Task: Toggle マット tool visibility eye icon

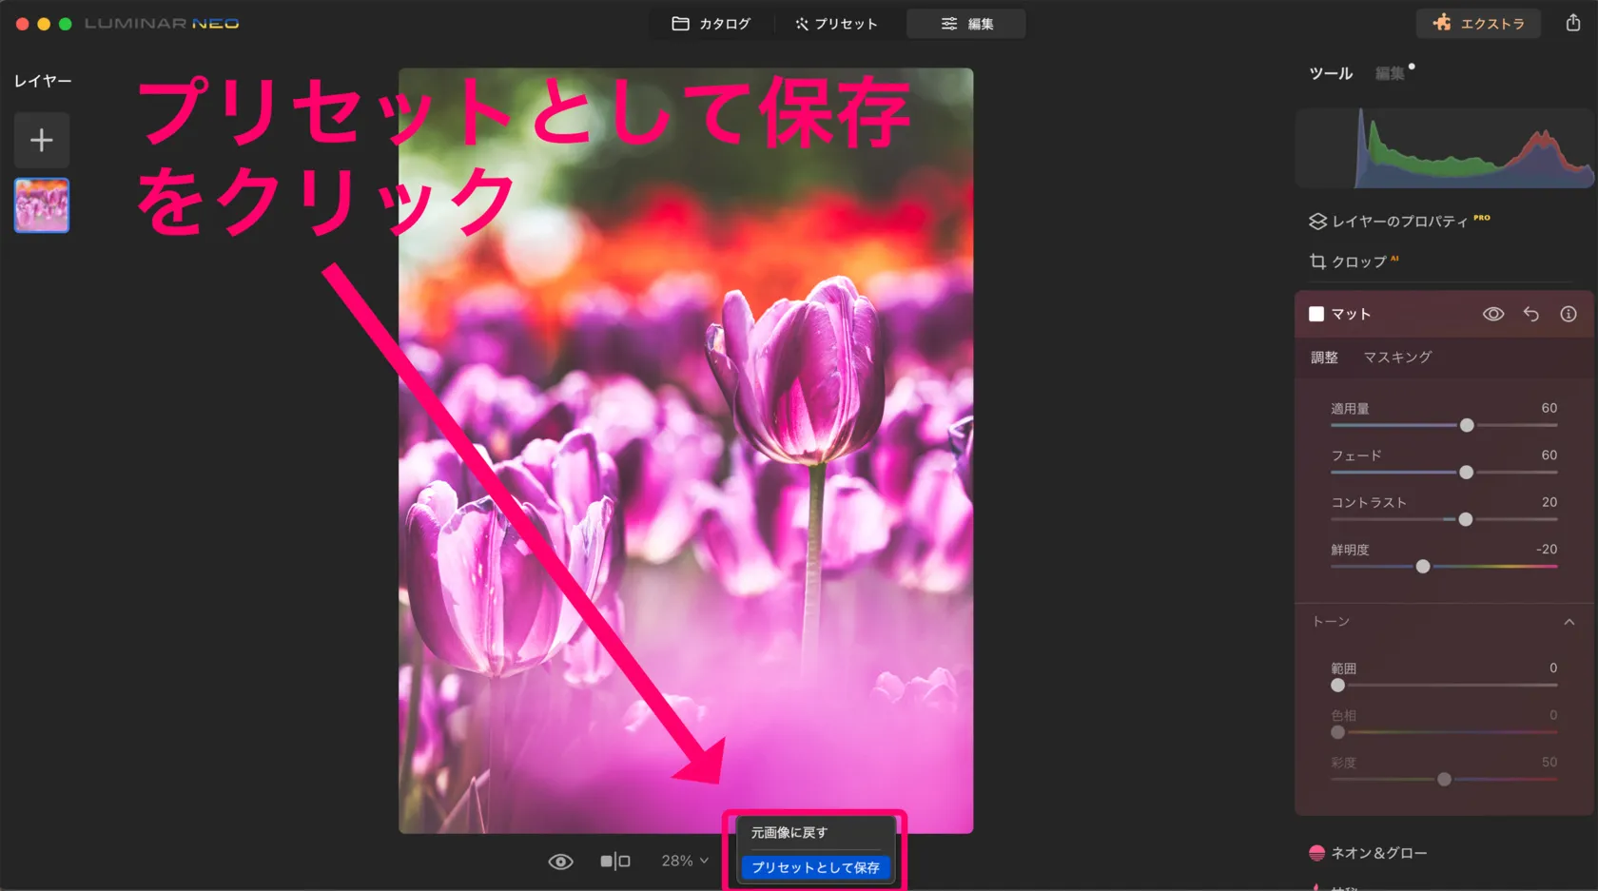Action: 1492,314
